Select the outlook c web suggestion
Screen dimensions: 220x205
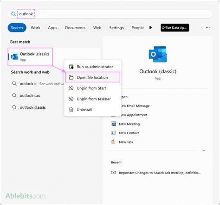click(37, 84)
